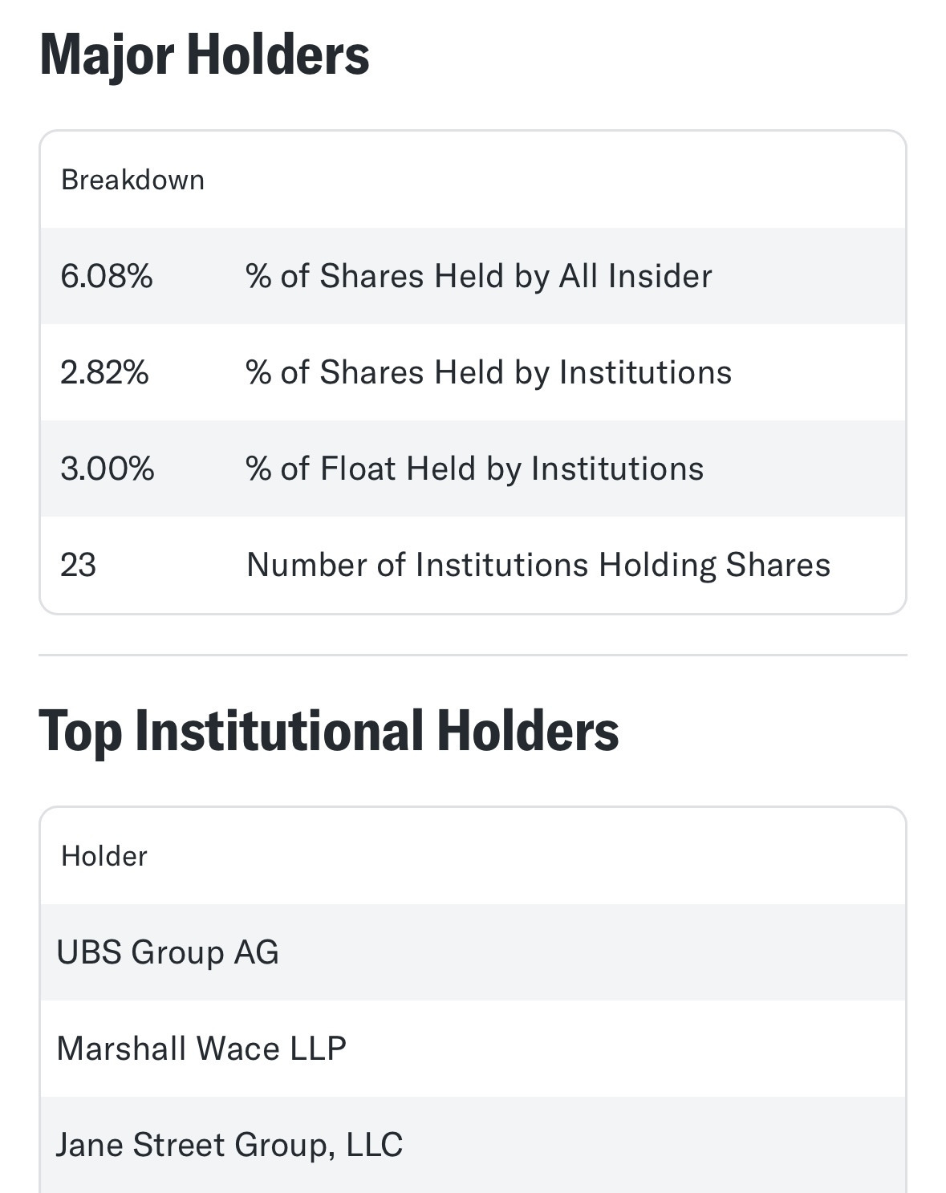
Task: Click '% of Float Held by Institutions' label
Action: click(x=474, y=469)
